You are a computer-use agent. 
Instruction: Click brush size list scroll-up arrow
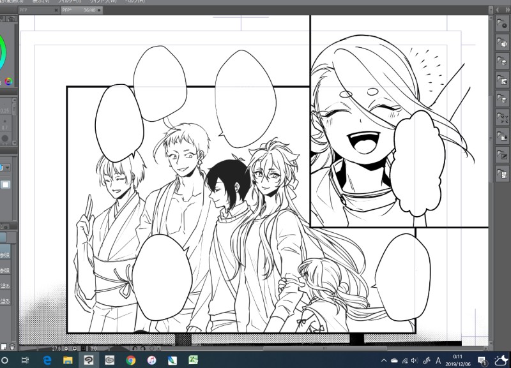(14, 100)
